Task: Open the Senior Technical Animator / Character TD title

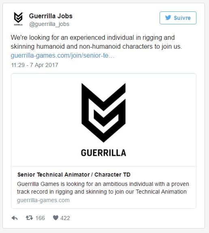Action: click(74, 175)
